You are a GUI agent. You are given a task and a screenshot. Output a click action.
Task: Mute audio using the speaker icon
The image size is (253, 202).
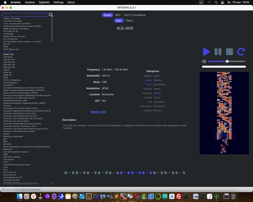coord(204,61)
